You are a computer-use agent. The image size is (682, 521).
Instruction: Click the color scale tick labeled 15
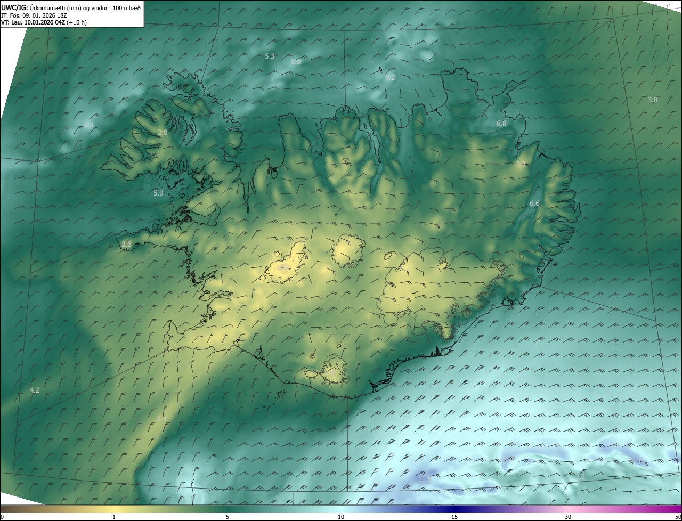[x=454, y=517]
